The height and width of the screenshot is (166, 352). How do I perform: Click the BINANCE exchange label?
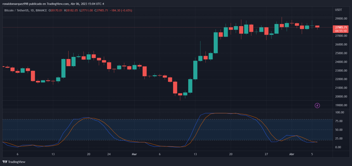[42, 10]
